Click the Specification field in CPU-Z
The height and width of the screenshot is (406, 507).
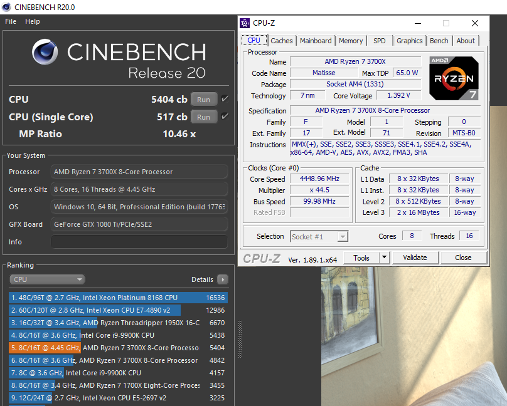[385, 110]
